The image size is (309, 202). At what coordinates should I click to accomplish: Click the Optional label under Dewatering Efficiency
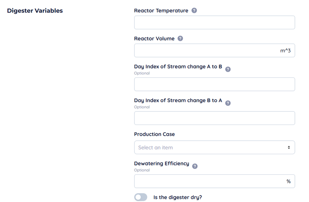[142, 170]
